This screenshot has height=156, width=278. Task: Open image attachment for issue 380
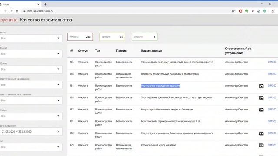[x=261, y=133]
